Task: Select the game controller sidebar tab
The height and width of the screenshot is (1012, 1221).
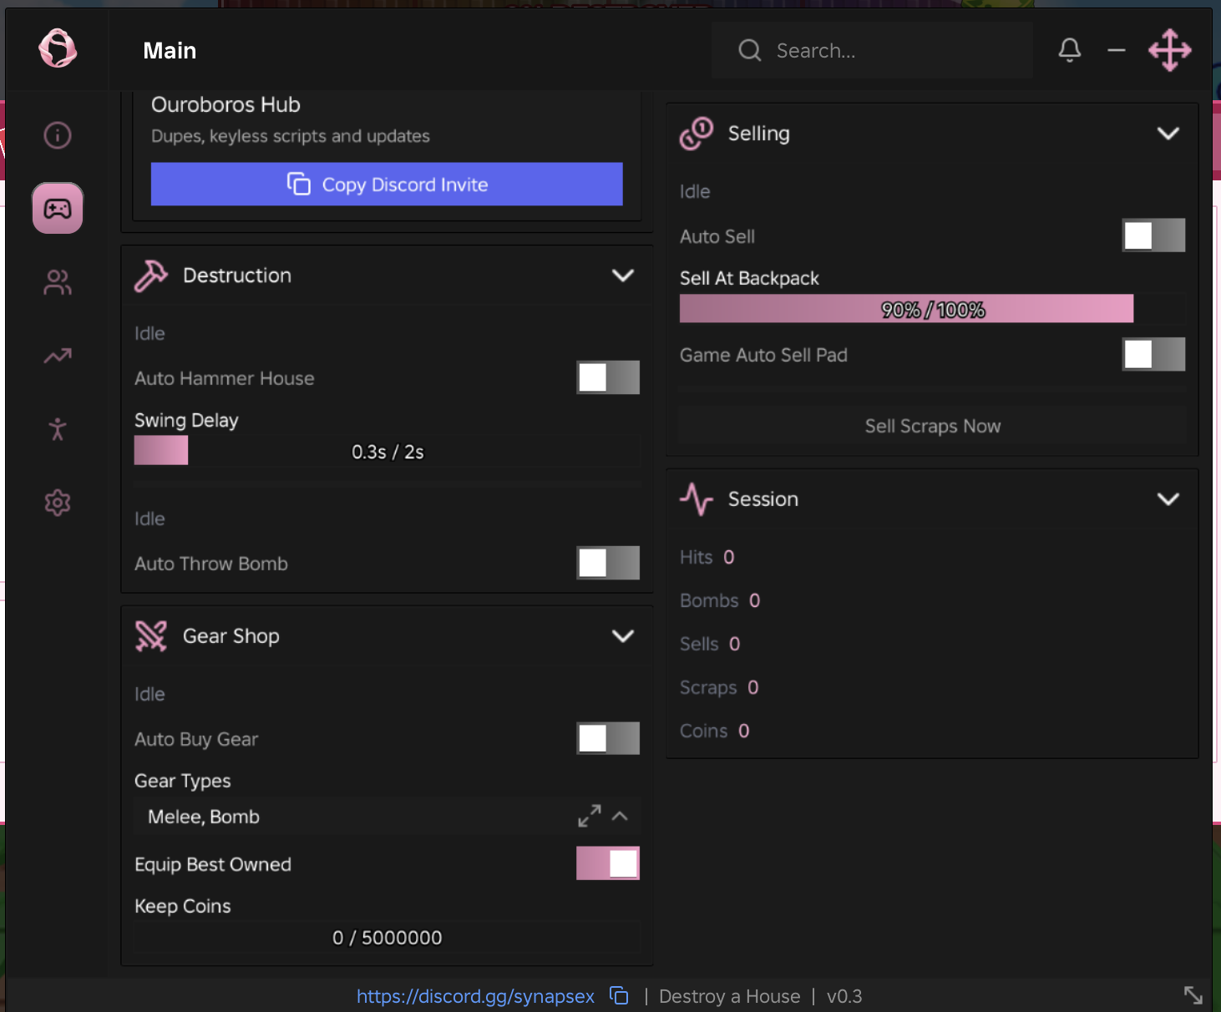Action: tap(58, 208)
